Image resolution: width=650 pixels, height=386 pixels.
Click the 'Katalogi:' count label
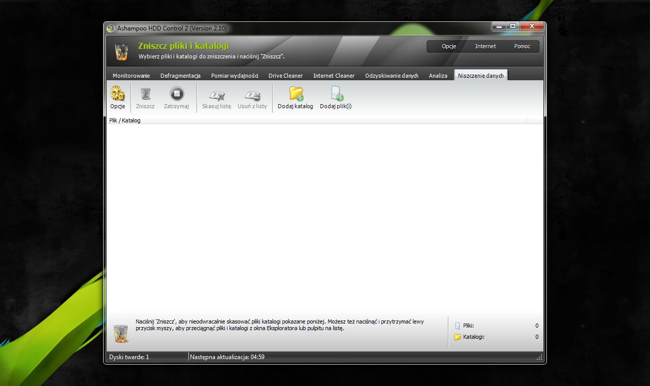click(474, 337)
